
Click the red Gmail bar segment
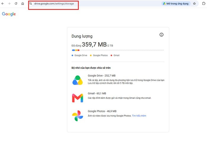(78, 50)
